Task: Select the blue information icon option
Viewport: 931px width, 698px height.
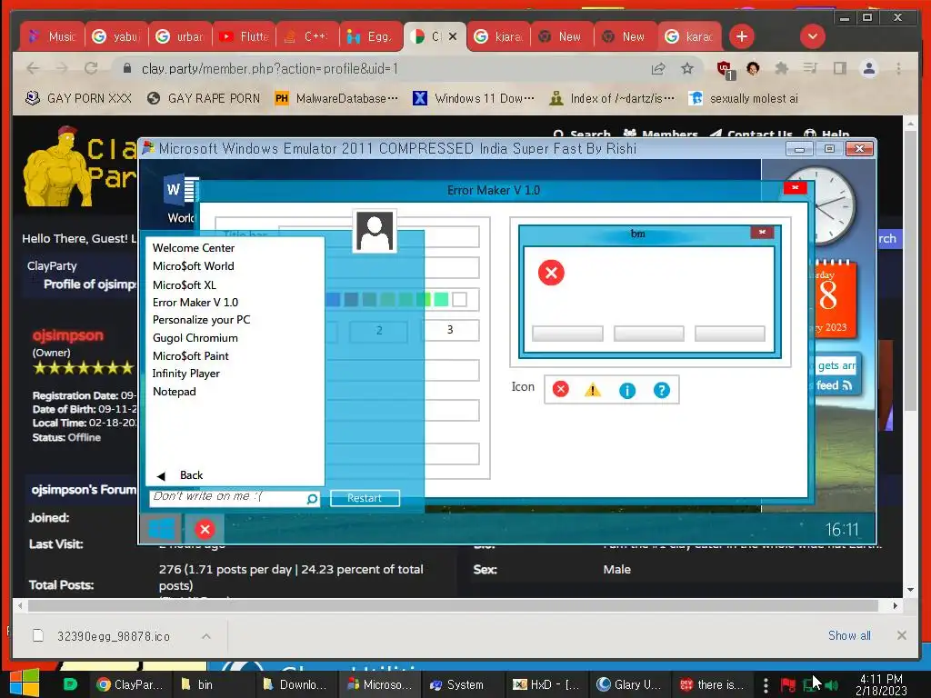Action: pyautogui.click(x=627, y=390)
